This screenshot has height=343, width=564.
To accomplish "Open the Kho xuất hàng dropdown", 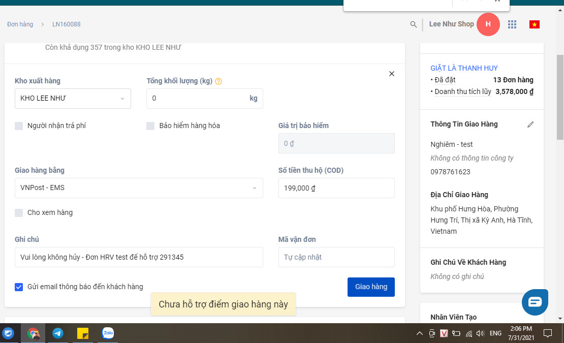I will [73, 99].
